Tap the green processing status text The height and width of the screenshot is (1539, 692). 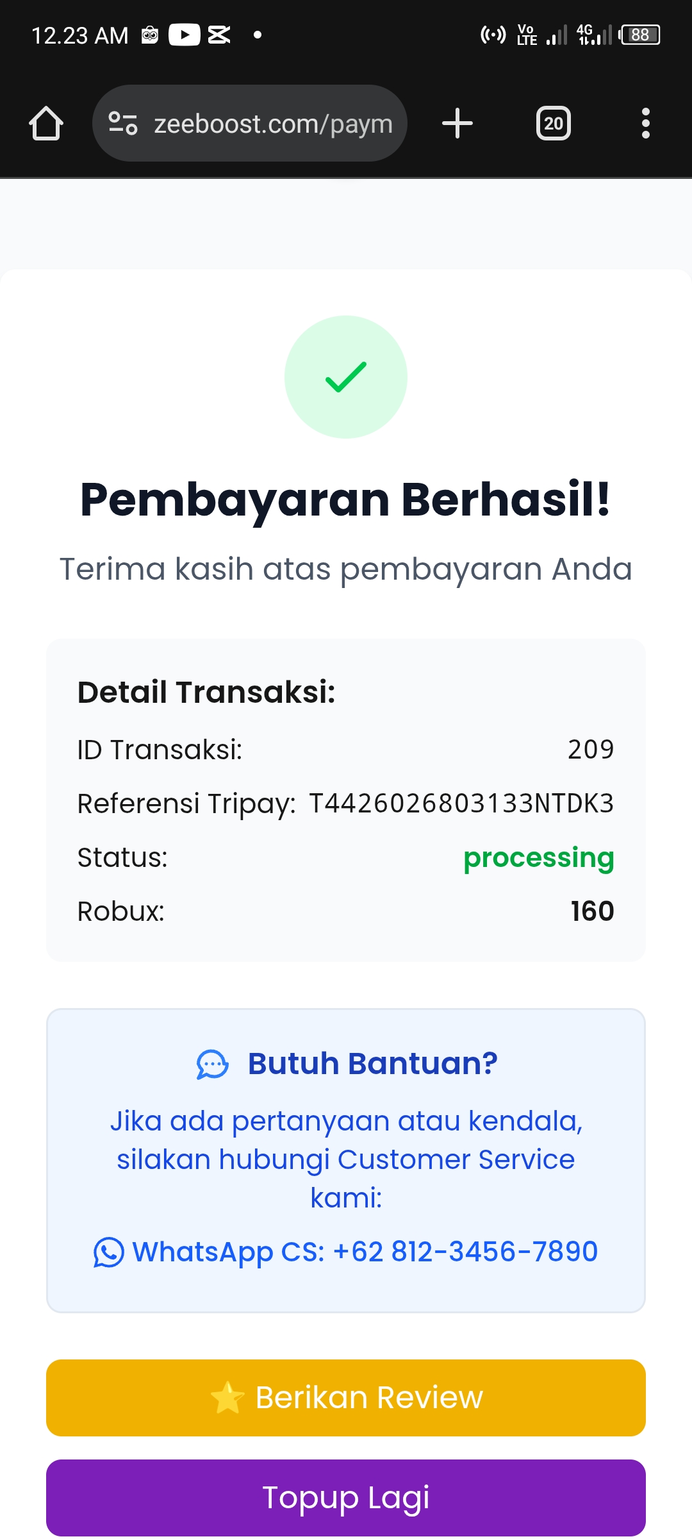coord(538,857)
